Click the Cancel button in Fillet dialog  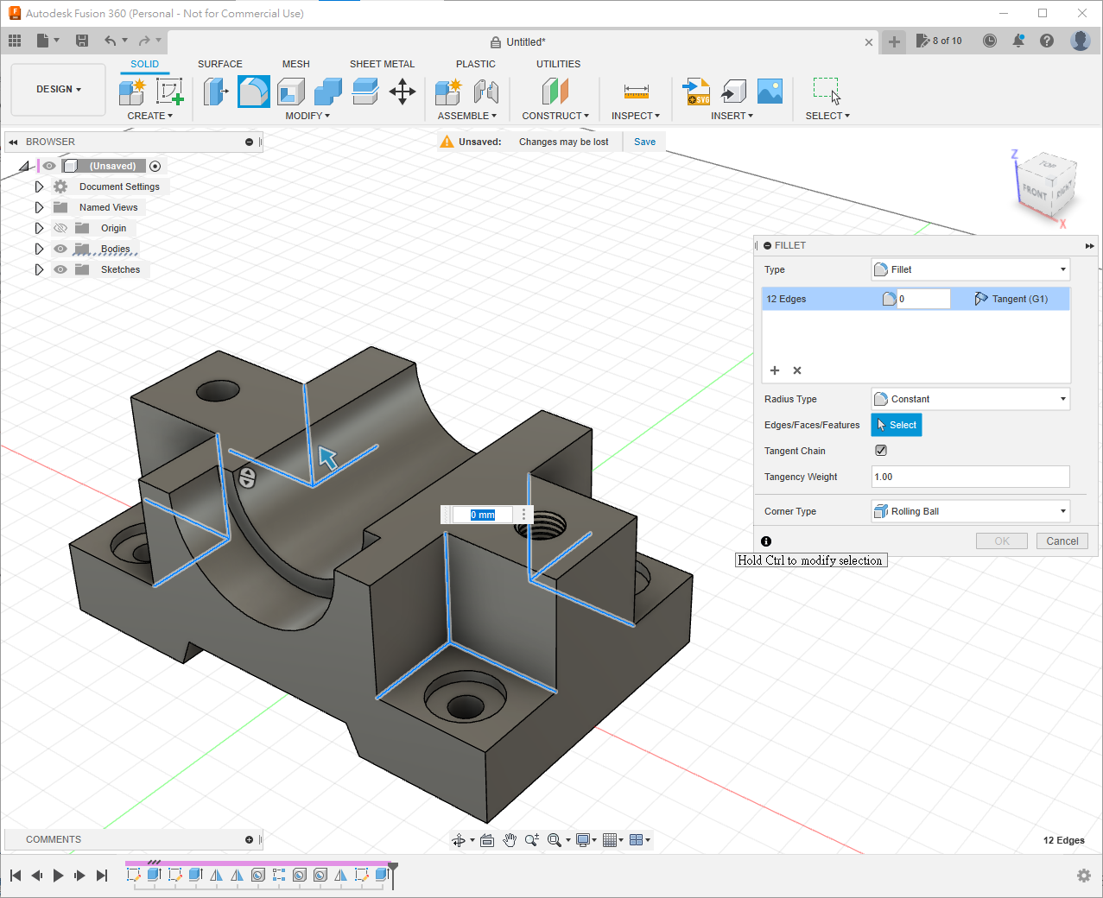1062,541
